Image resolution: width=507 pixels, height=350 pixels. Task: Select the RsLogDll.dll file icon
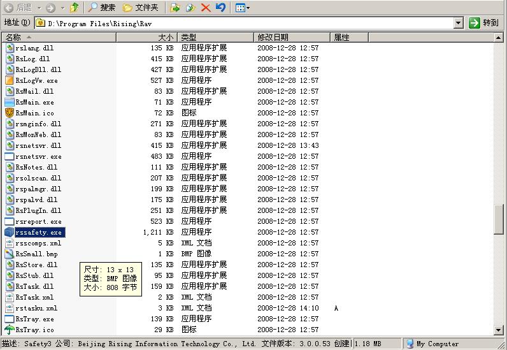coord(10,69)
